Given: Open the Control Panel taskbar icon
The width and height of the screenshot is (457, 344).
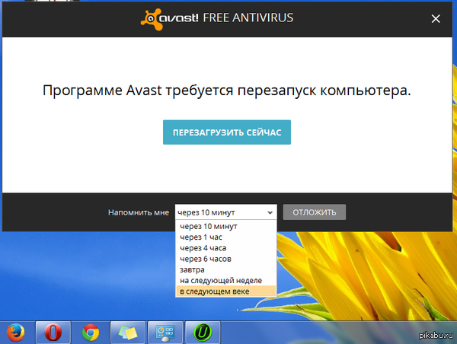Looking at the screenshot, I should [165, 332].
